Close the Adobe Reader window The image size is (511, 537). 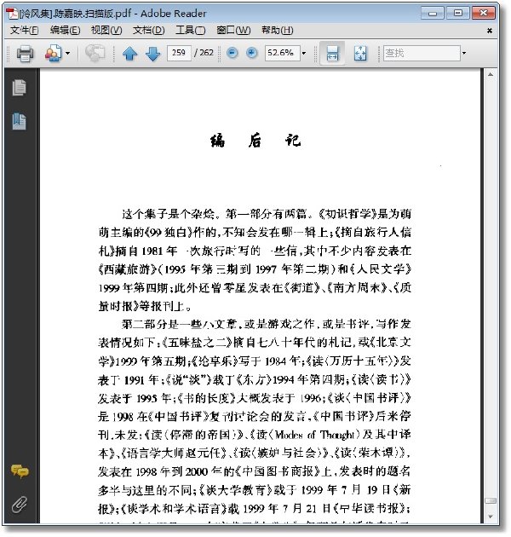pos(483,13)
